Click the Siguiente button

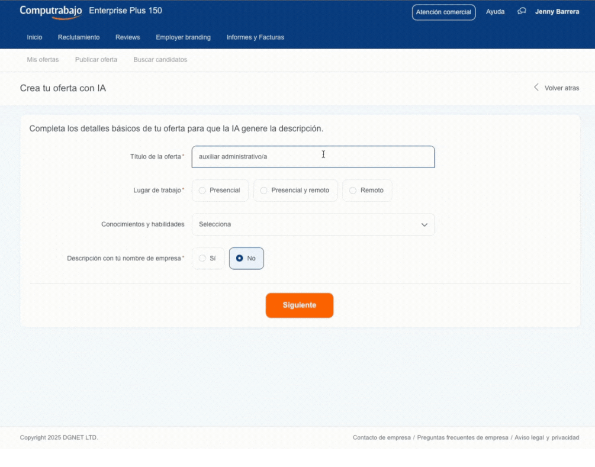(x=299, y=305)
